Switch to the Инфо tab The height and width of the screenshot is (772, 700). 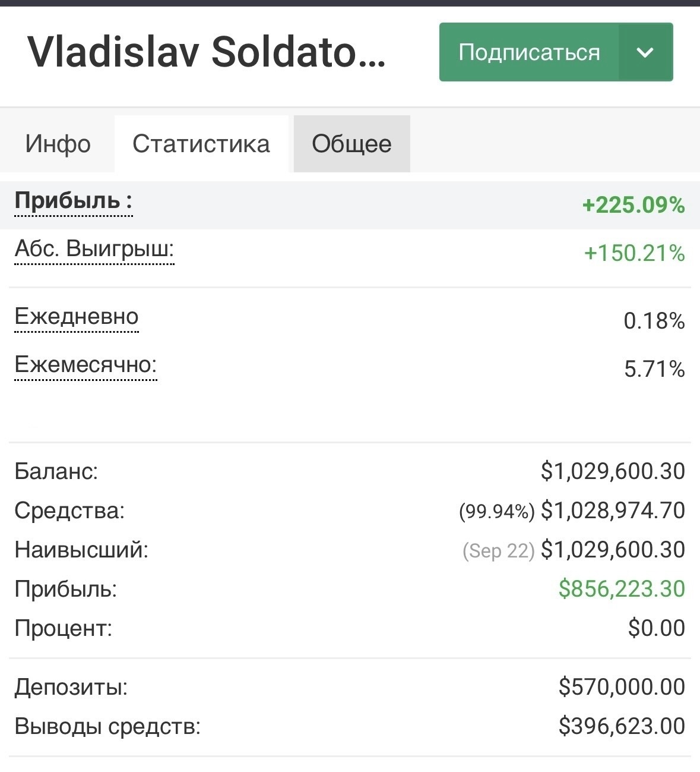(x=58, y=144)
